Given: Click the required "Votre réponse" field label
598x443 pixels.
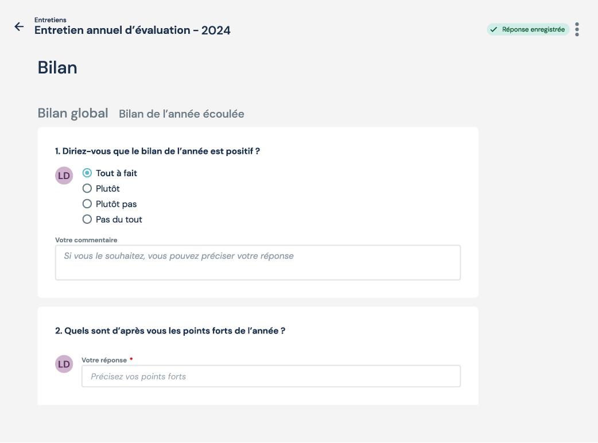Looking at the screenshot, I should point(104,360).
